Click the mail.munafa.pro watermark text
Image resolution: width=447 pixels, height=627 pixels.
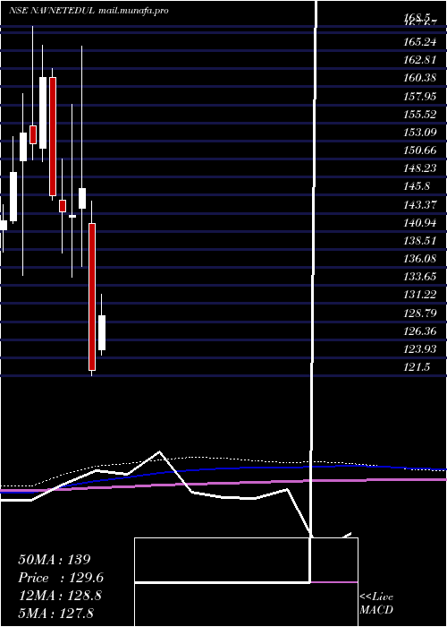pyautogui.click(x=133, y=11)
